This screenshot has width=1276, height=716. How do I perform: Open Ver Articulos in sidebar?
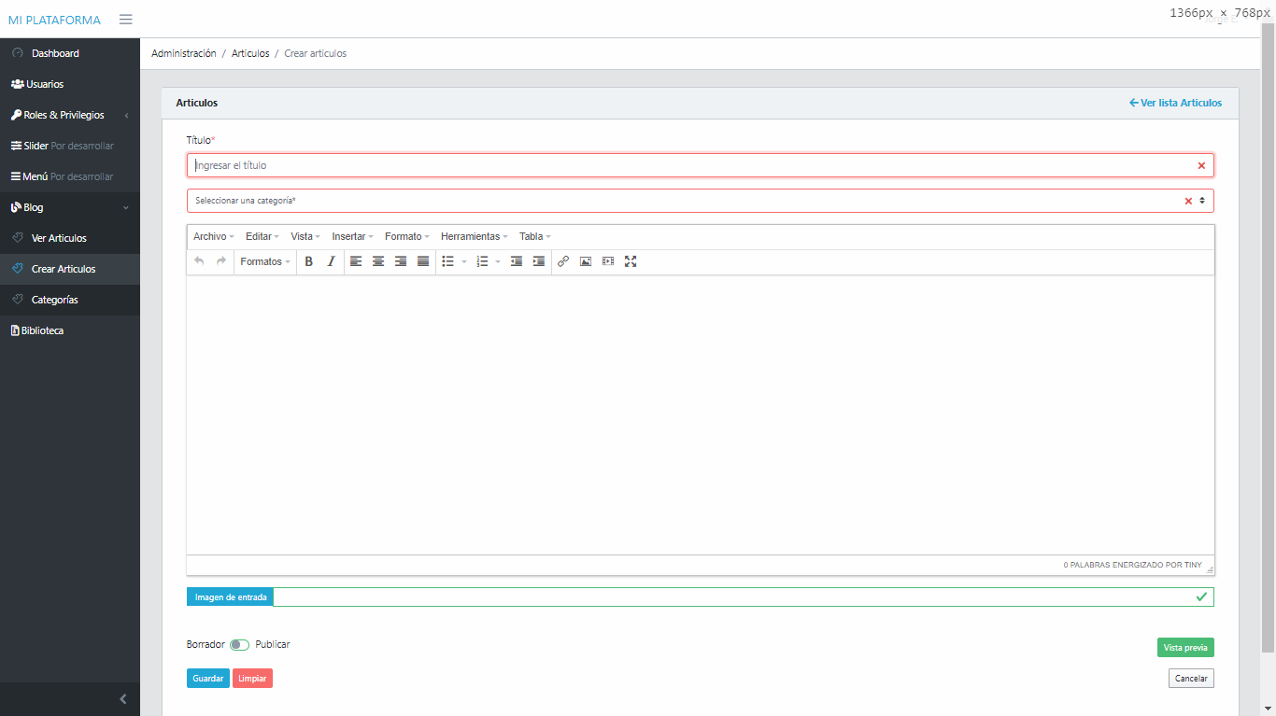click(x=70, y=238)
